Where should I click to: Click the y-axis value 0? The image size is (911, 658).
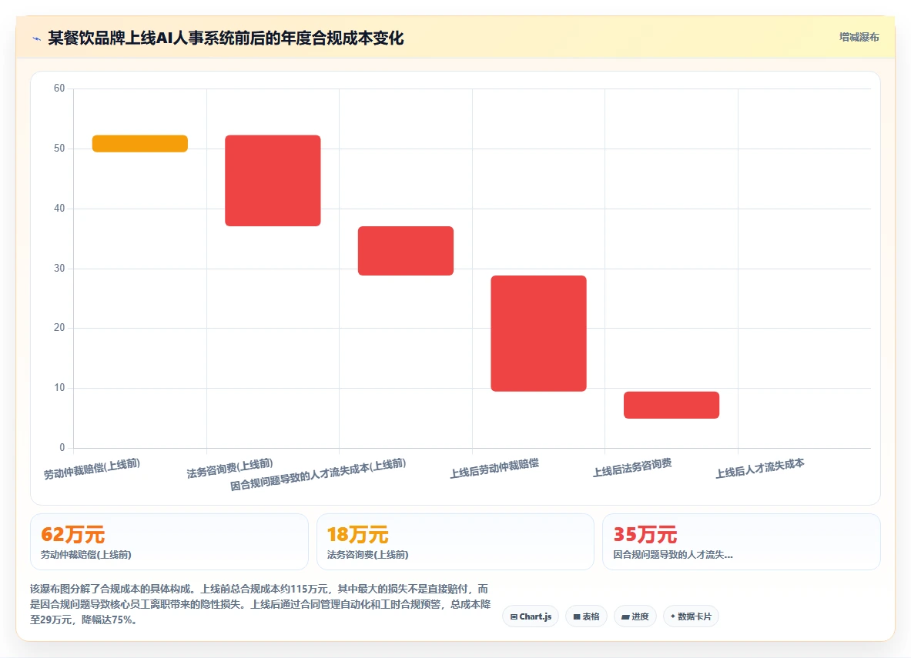tap(62, 447)
